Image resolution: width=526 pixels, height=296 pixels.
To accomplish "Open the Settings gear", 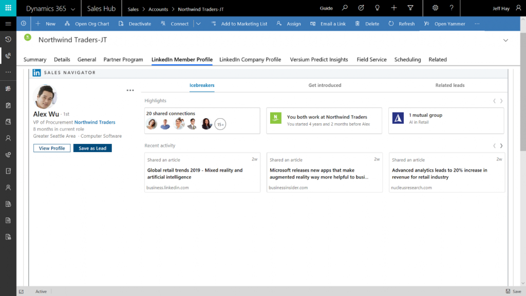I will (434, 8).
